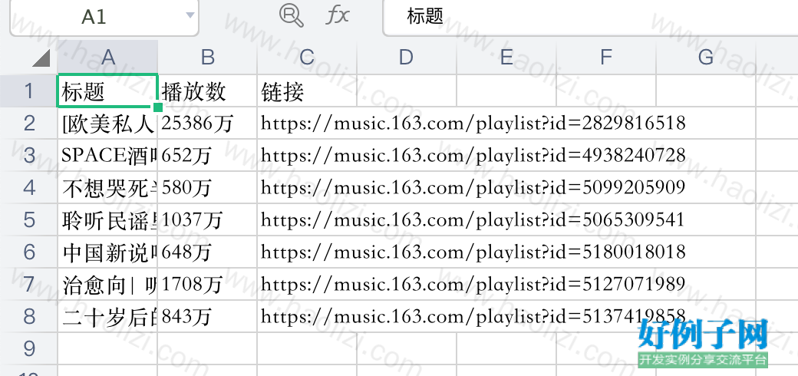The image size is (798, 376).
Task: Select column A header
Action: (107, 58)
